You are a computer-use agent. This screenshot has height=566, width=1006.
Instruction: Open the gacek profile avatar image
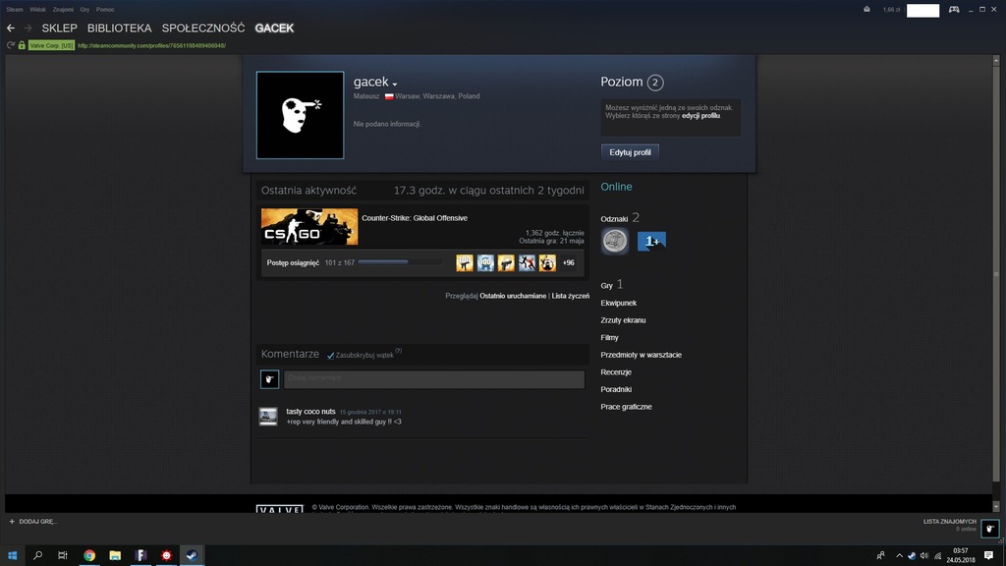(301, 115)
